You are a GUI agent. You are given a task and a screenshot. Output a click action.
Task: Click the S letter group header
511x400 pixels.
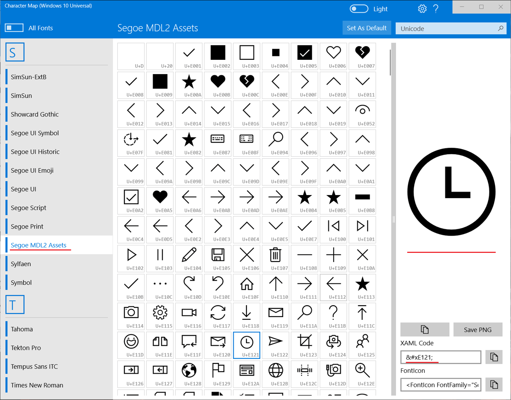click(15, 51)
